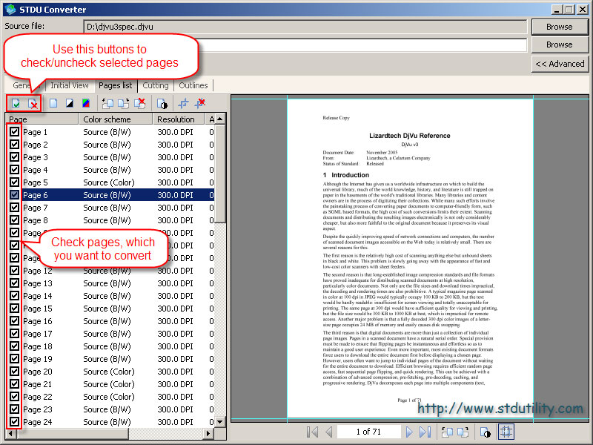Apply black-and-white color scheme icon
Image resolution: width=593 pixels, height=445 pixels.
pyautogui.click(x=70, y=103)
